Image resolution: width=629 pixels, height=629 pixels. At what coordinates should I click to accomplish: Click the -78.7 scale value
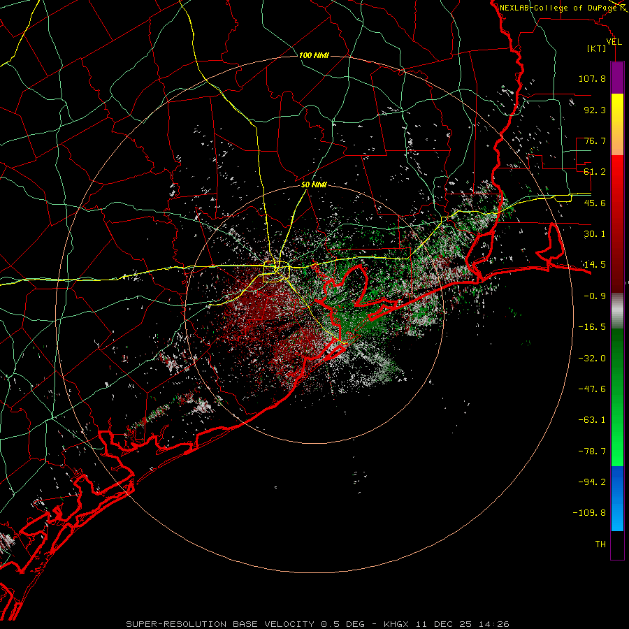[x=592, y=451]
